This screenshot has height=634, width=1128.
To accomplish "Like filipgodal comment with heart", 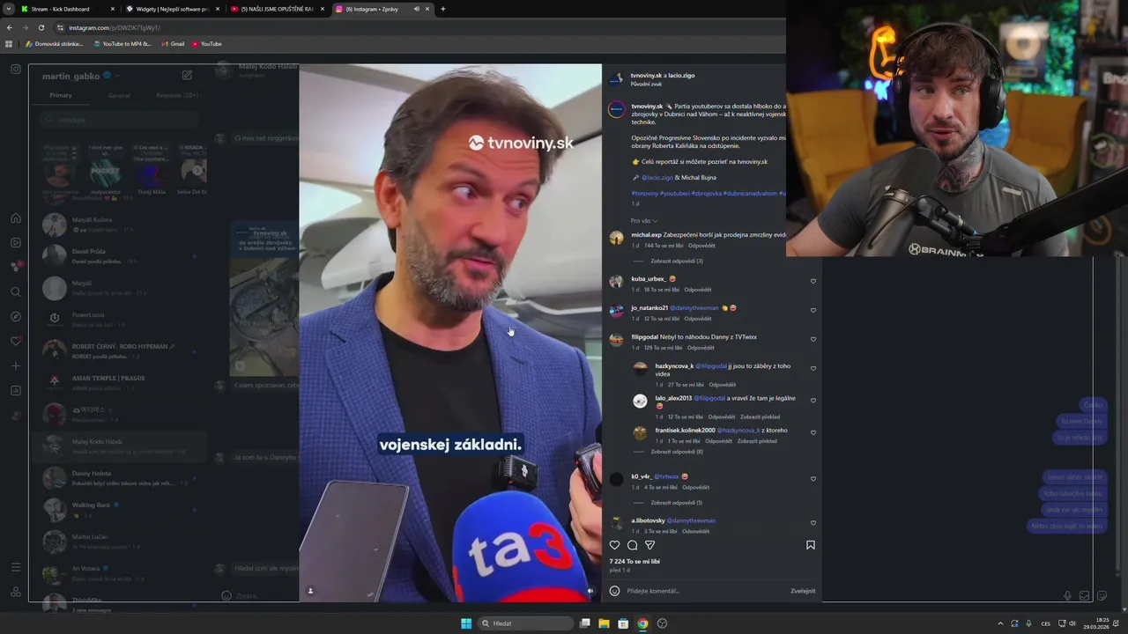I will tap(813, 340).
